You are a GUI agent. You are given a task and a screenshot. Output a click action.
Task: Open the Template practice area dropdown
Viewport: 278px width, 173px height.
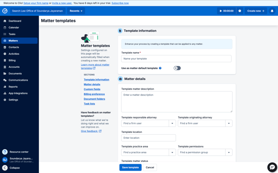click(172, 152)
